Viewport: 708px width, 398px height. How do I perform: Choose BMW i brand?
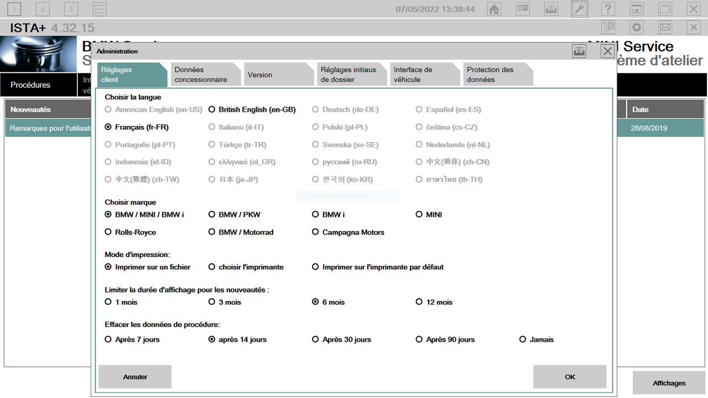point(329,214)
